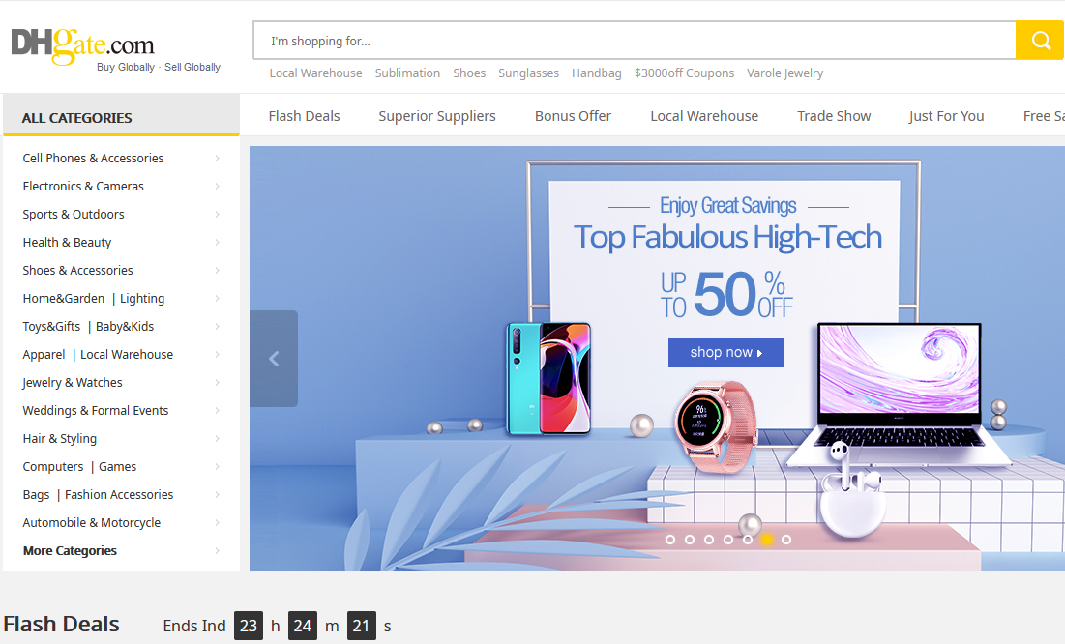1065x644 pixels.
Task: Focus the I'm shopping for search field
Action: pyautogui.click(x=634, y=41)
